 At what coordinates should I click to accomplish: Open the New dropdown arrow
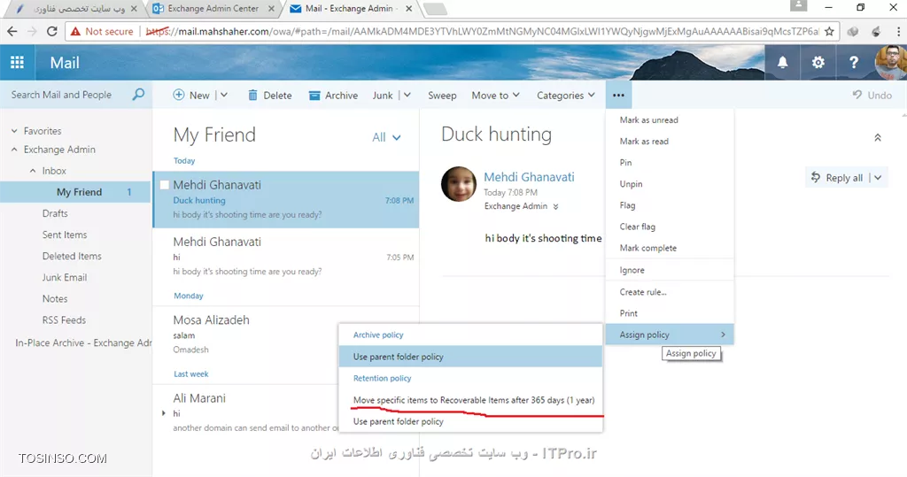(224, 95)
